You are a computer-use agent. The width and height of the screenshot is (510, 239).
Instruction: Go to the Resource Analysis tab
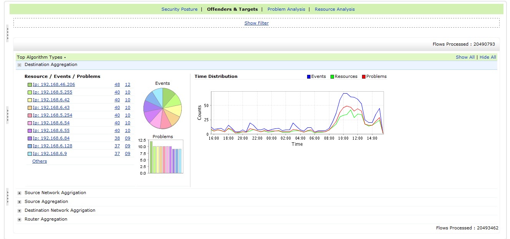tap(334, 9)
